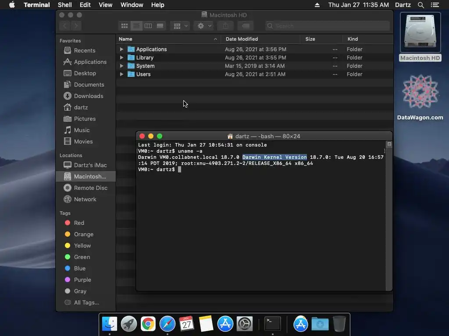Viewport: 449px width, 336px height.
Task: Click the Finder Share toolbar button
Action: pos(226,26)
